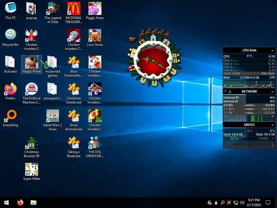
Task: Run Snow Animals.exe icon
Action: [x=74, y=120]
